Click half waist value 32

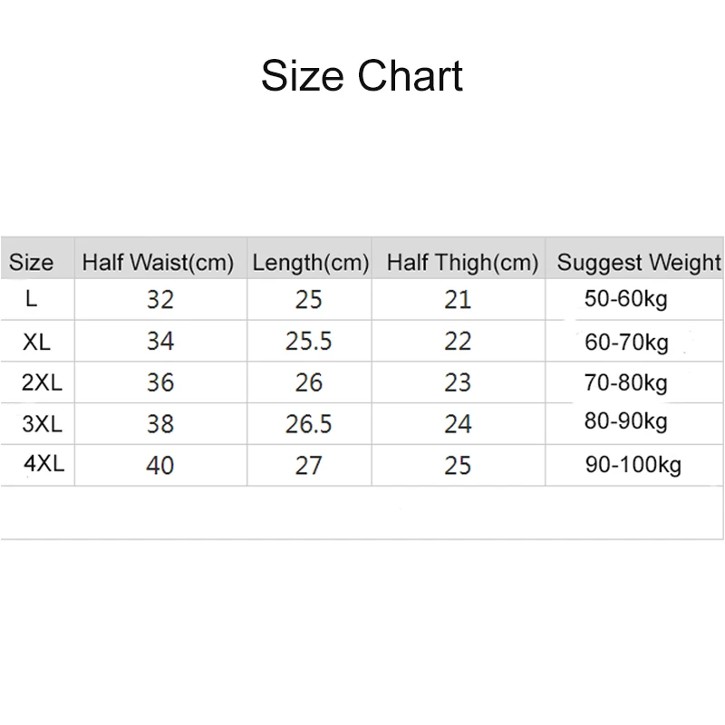click(159, 299)
